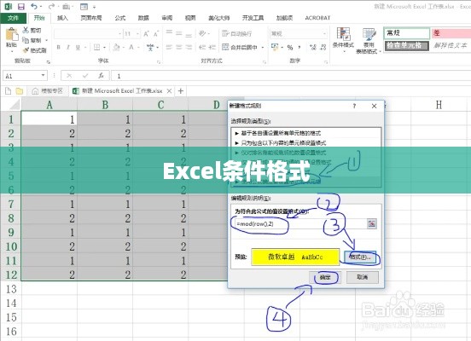Click the Paste clipboard icon
471x341 pixels.
pos(11,34)
